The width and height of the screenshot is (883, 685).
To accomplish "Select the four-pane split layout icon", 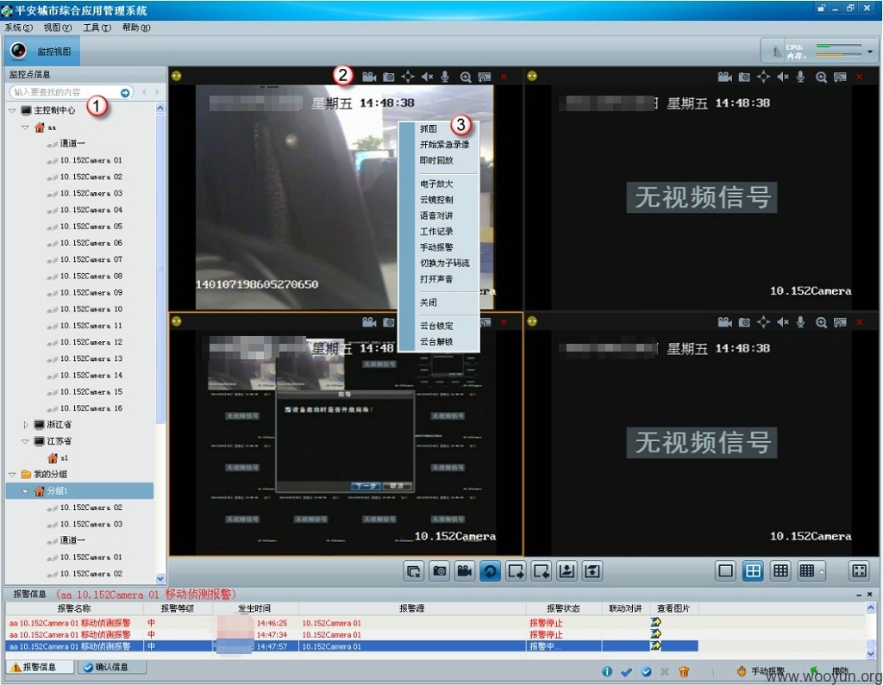I will click(x=753, y=571).
